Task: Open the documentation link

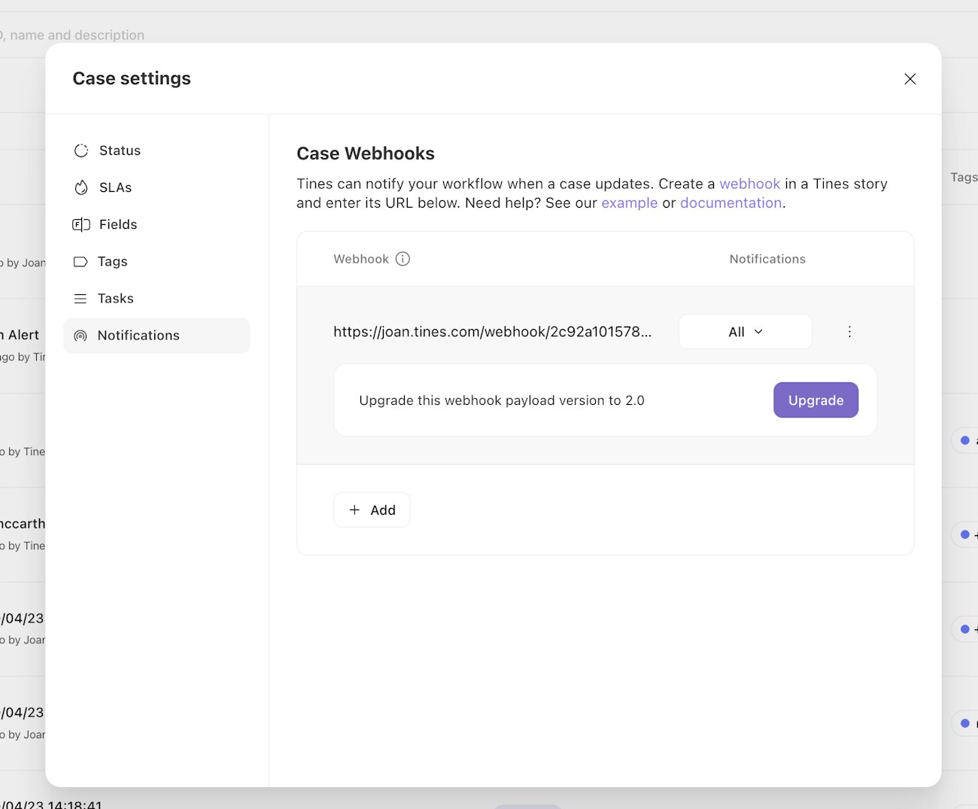Action: pyautogui.click(x=730, y=203)
